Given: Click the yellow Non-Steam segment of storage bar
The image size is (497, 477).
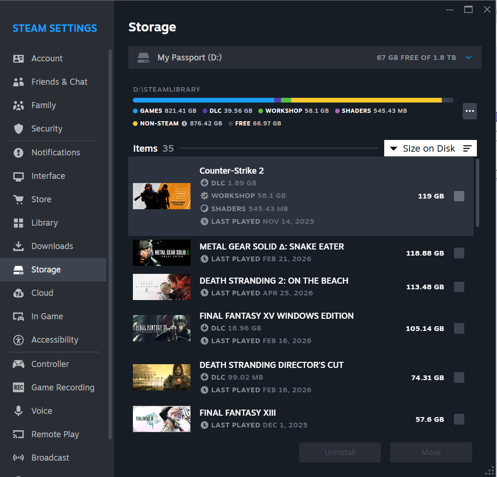Looking at the screenshot, I should click(x=366, y=100).
